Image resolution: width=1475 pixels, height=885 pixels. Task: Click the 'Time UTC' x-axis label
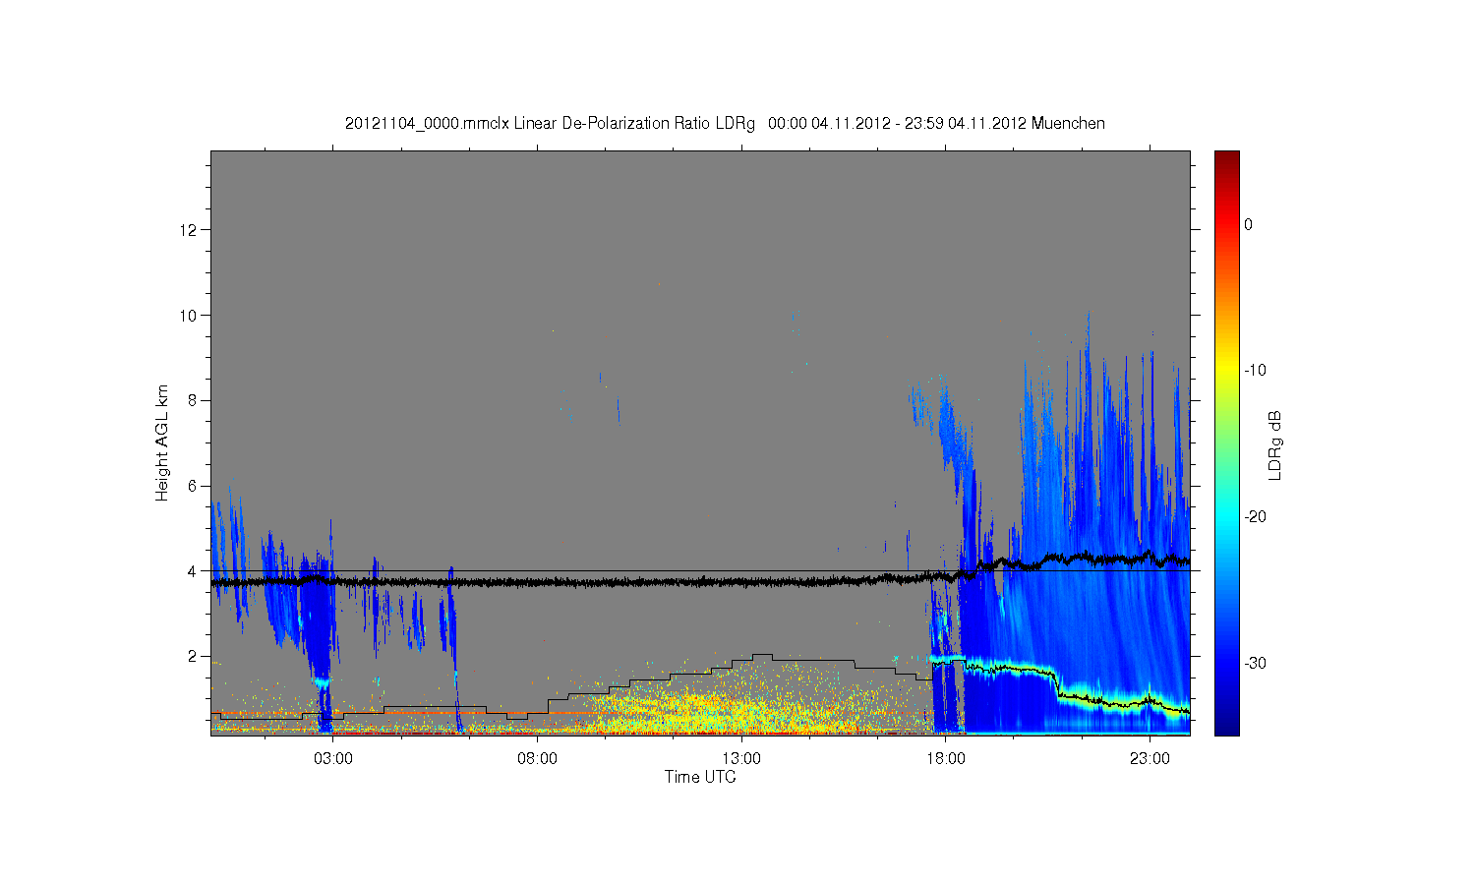(700, 777)
